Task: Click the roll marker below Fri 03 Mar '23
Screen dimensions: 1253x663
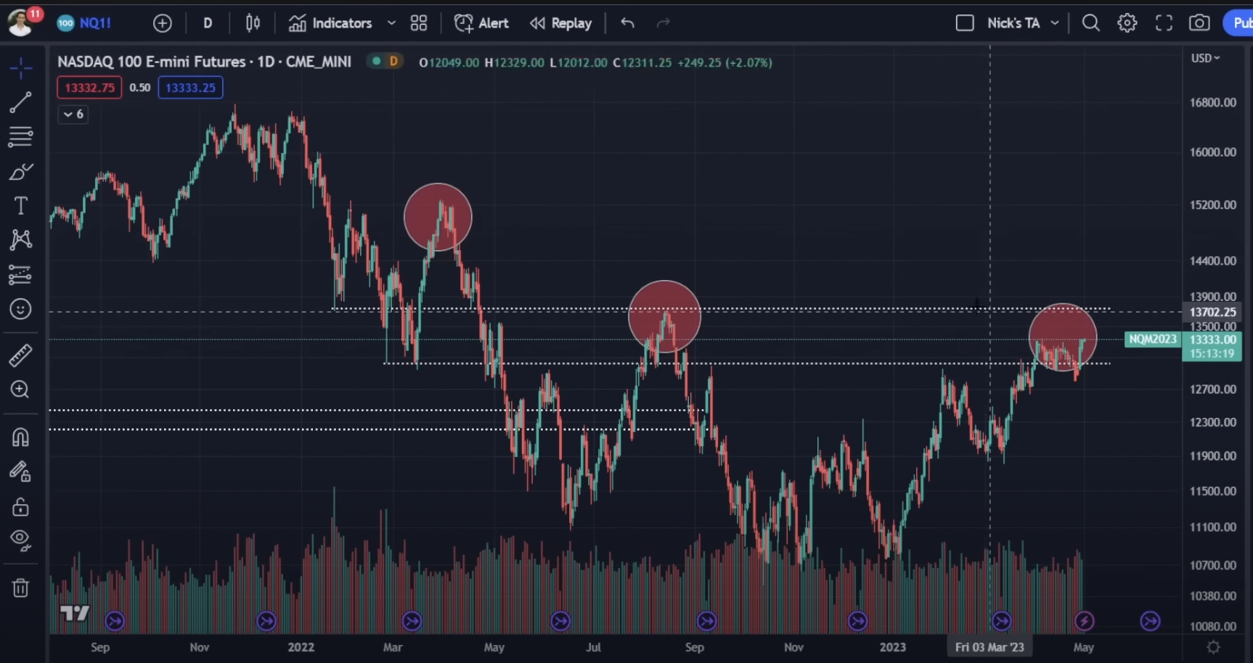Action: pyautogui.click(x=1001, y=621)
